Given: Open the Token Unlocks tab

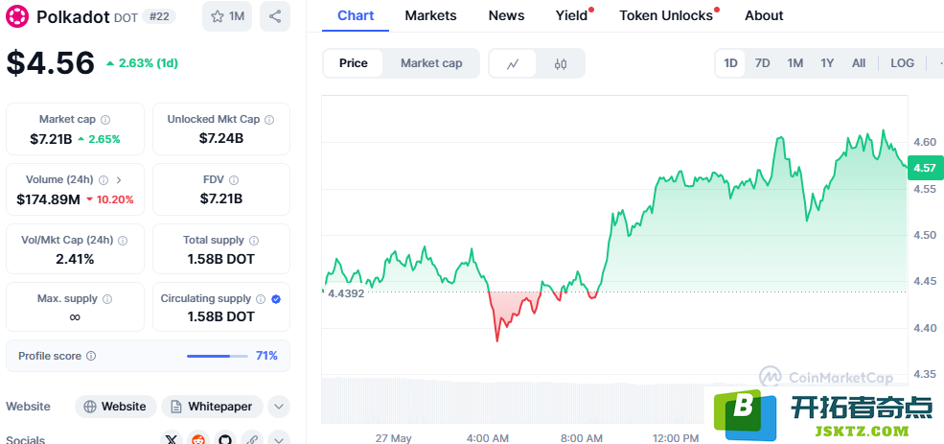Looking at the screenshot, I should pyautogui.click(x=666, y=15).
